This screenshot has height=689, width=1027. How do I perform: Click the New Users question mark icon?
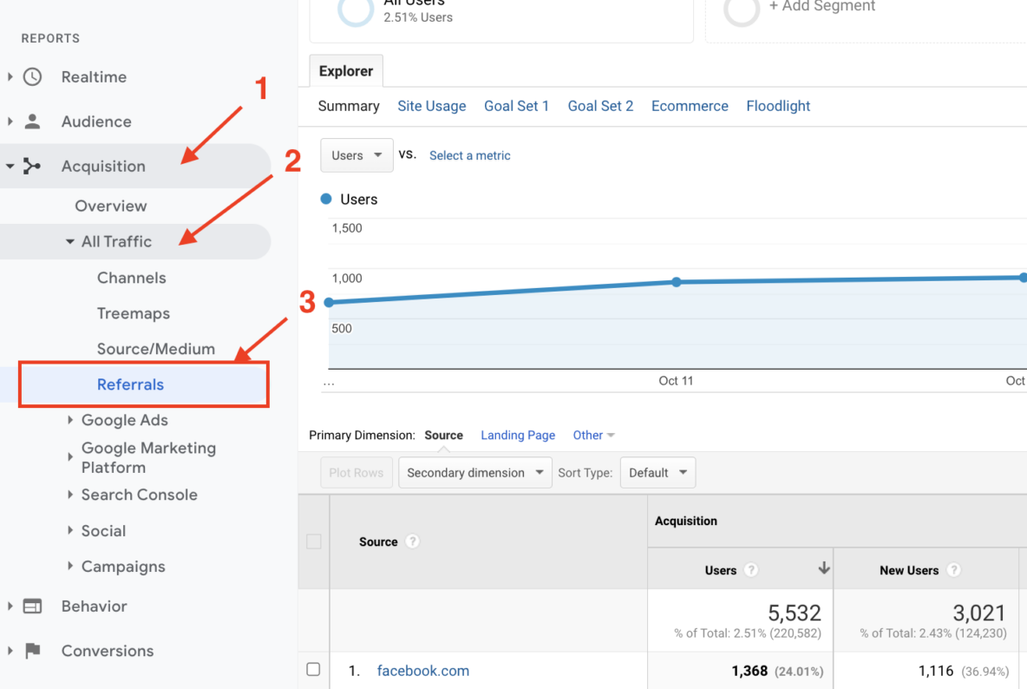pyautogui.click(x=952, y=570)
